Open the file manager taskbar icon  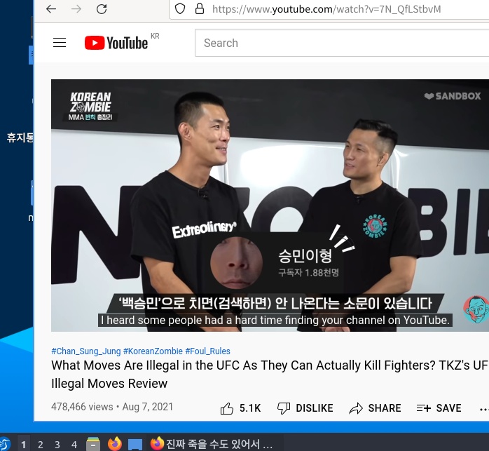click(x=93, y=444)
